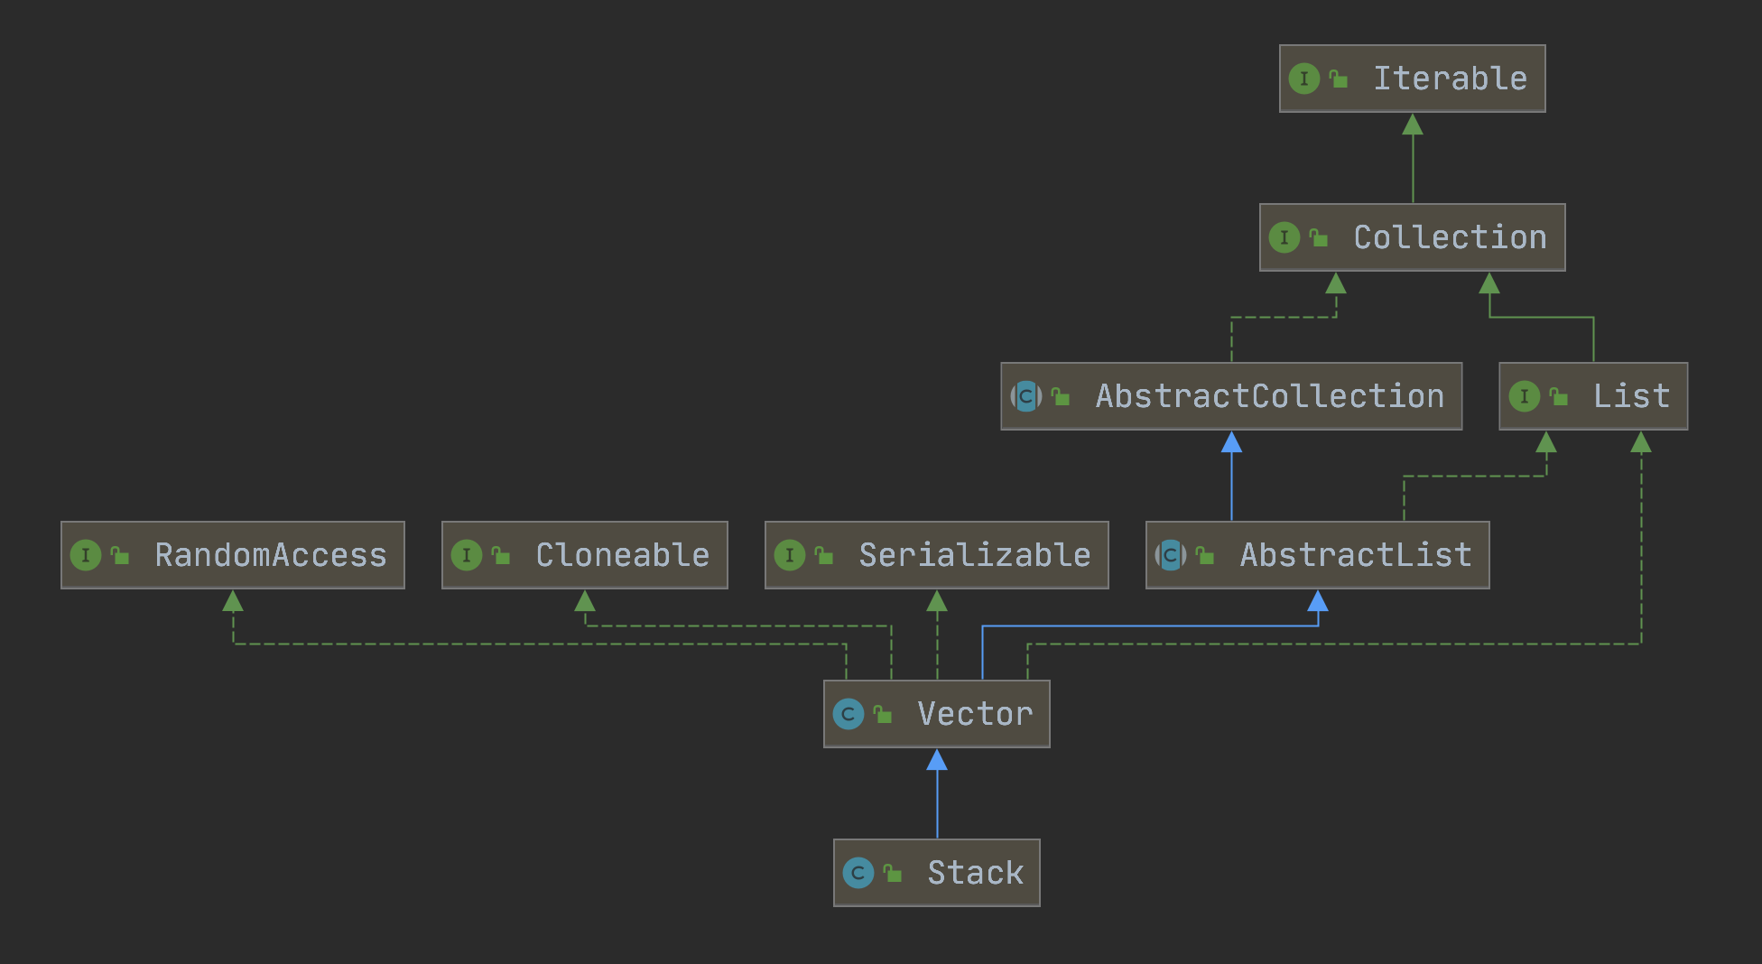Click the class icon on the Stack node
Viewport: 1762px width, 964px height.
point(858,873)
